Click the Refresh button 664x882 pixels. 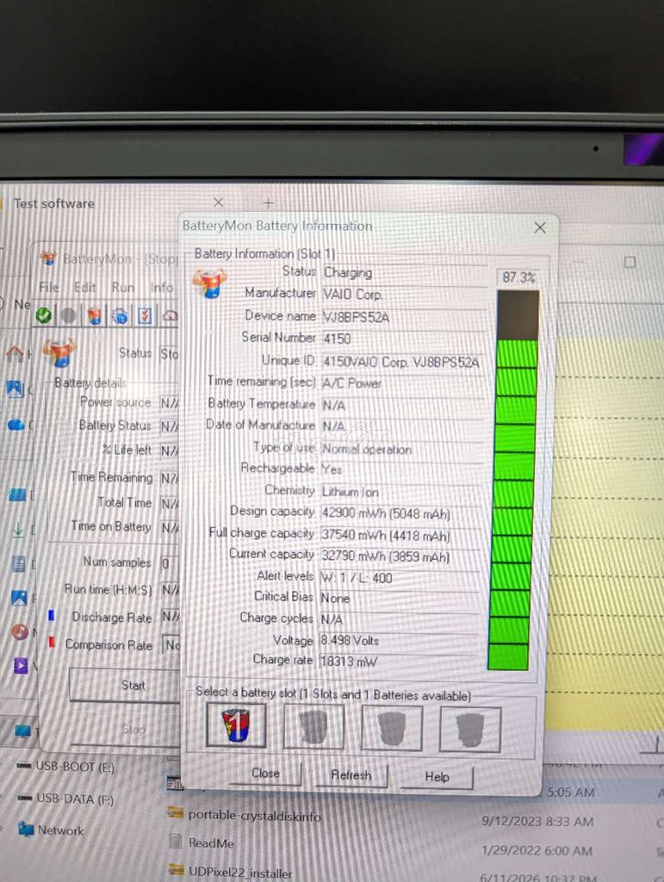(351, 775)
